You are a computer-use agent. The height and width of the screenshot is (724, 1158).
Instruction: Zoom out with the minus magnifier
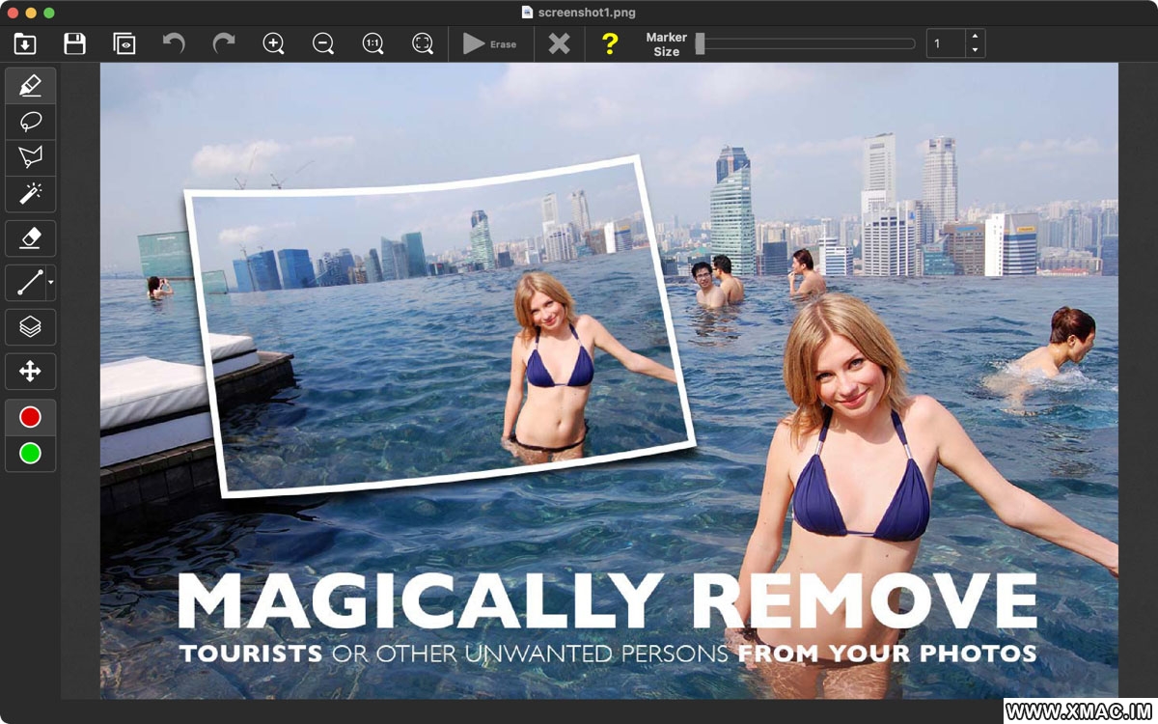click(323, 43)
